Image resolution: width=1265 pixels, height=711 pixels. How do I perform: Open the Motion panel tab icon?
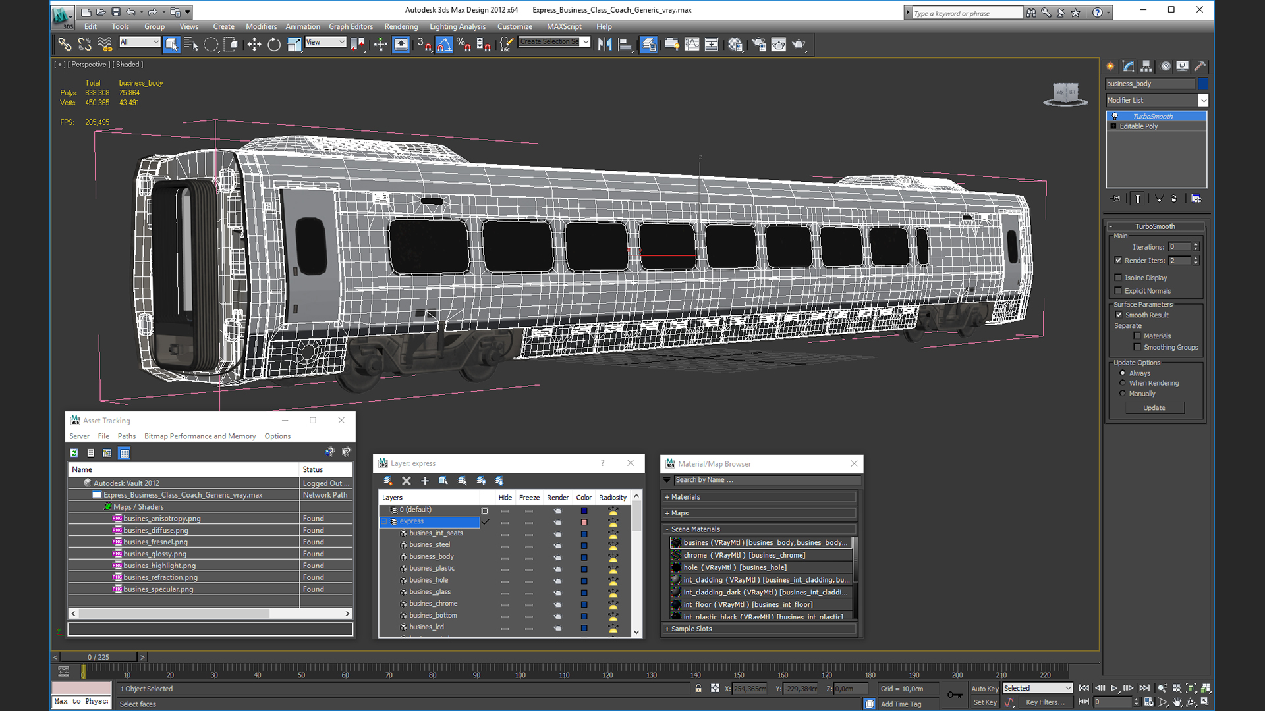[1165, 66]
